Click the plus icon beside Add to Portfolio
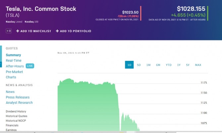The width and height of the screenshot is (222, 133). pos(57,31)
